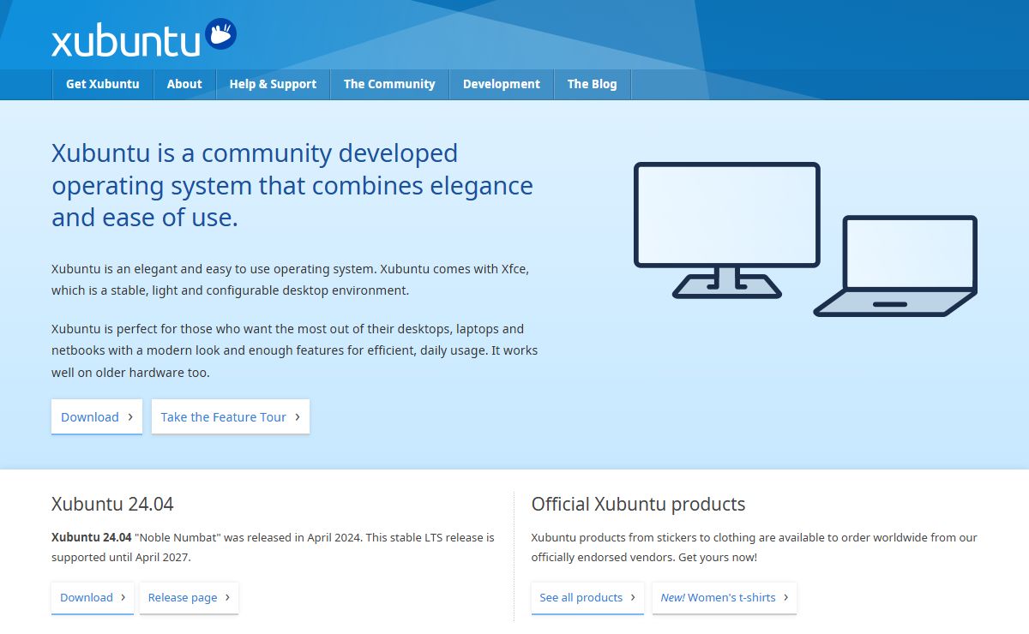See all products
Image resolution: width=1029 pixels, height=634 pixels.
(x=587, y=598)
